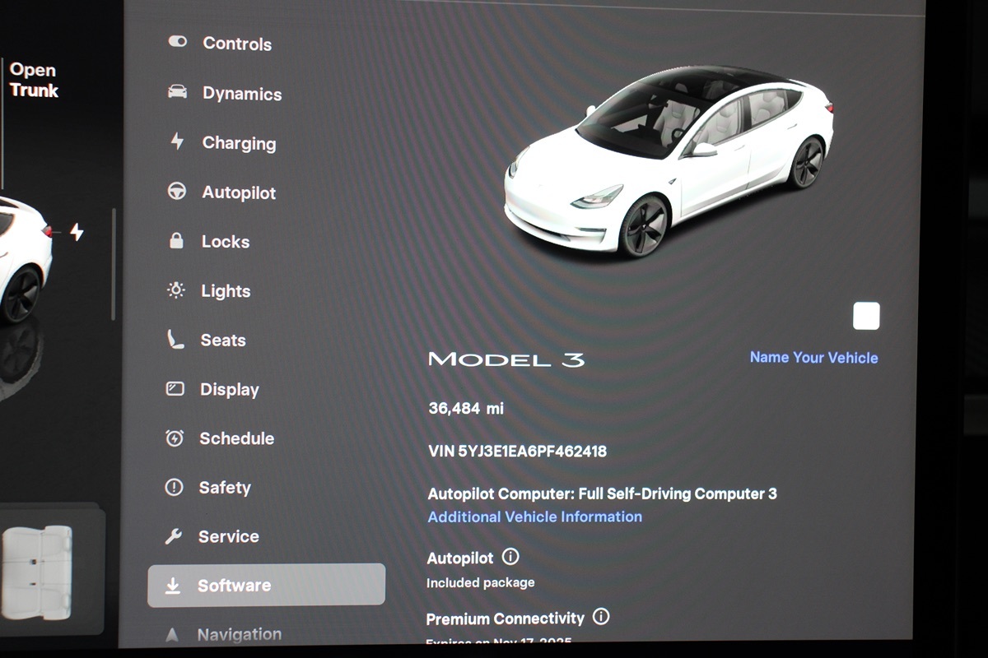Screen dimensions: 988x658
Task: Open the Schedule menu item
Action: (x=235, y=438)
